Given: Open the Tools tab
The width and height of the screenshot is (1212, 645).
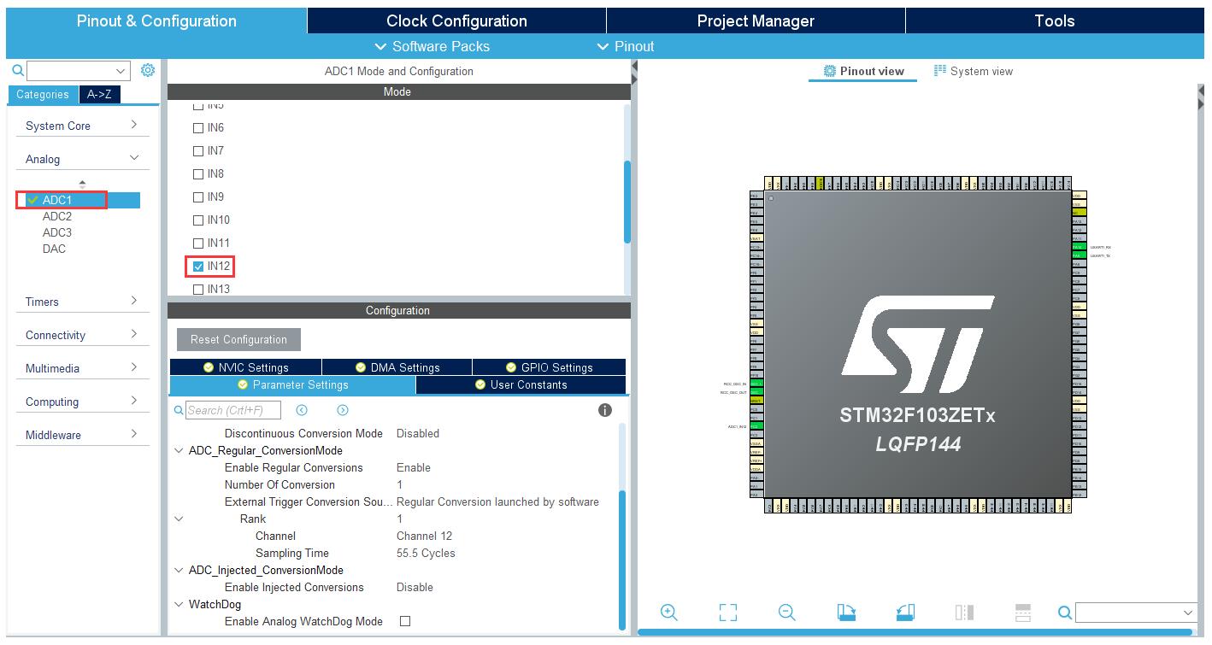Looking at the screenshot, I should [x=1054, y=21].
